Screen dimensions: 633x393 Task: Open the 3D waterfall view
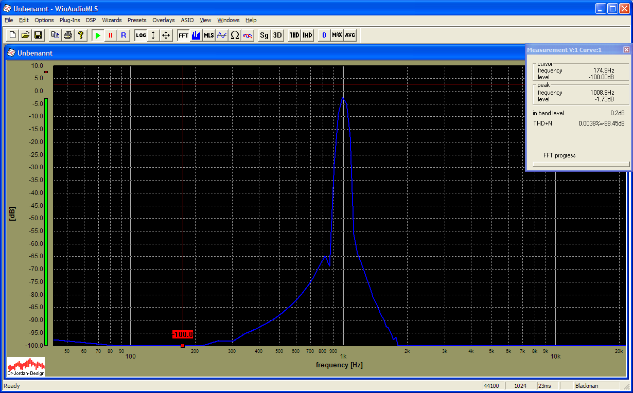(x=277, y=35)
